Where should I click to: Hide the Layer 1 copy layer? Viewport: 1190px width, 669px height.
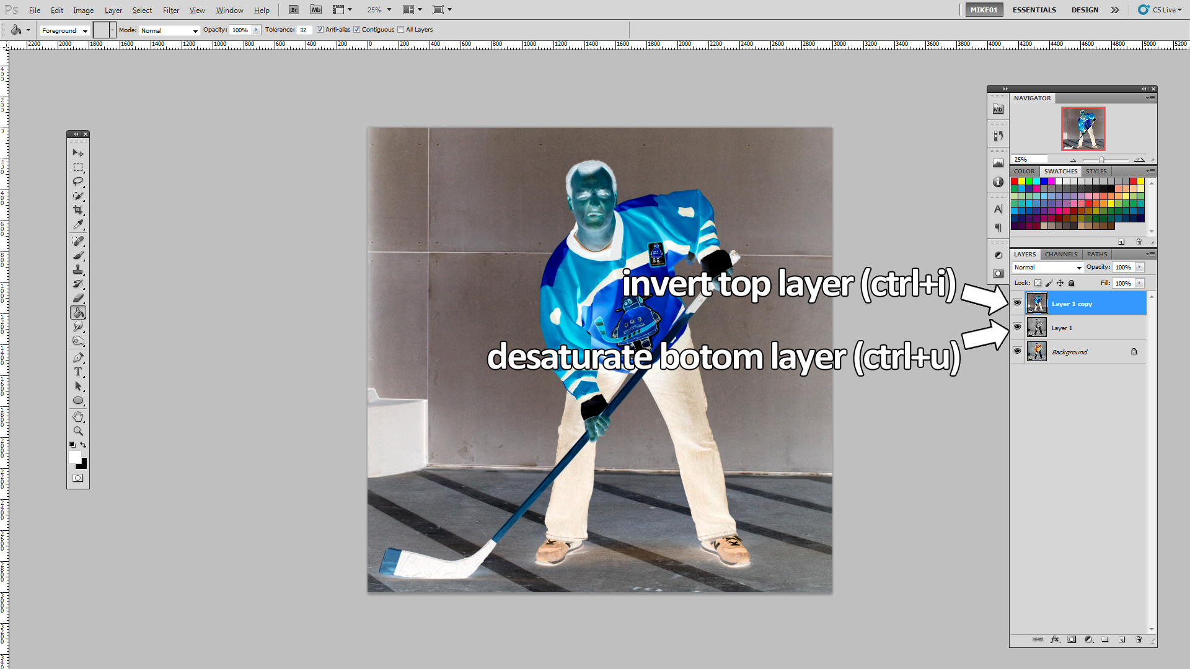(1017, 303)
